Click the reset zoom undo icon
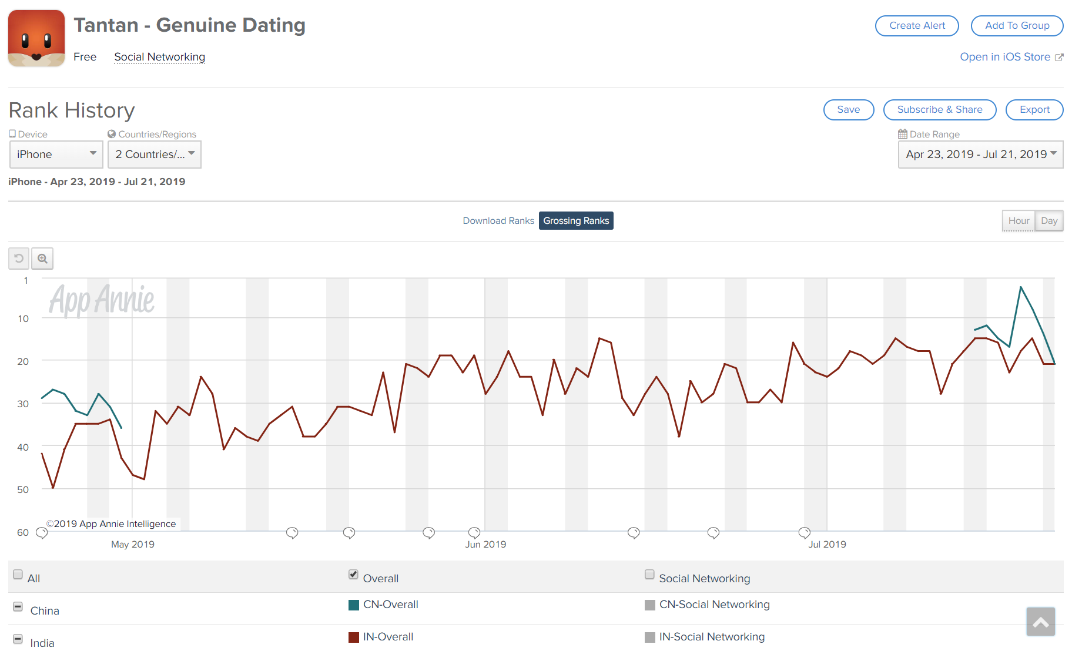Image resolution: width=1072 pixels, height=651 pixels. click(19, 259)
